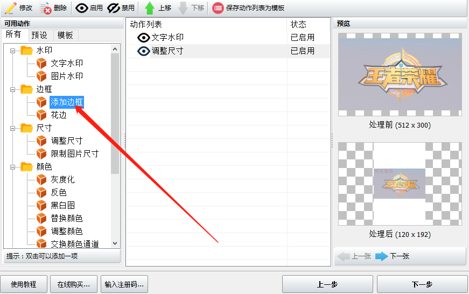469x294 pixels.
Task: Open the 使用教程 button
Action: pyautogui.click(x=24, y=284)
